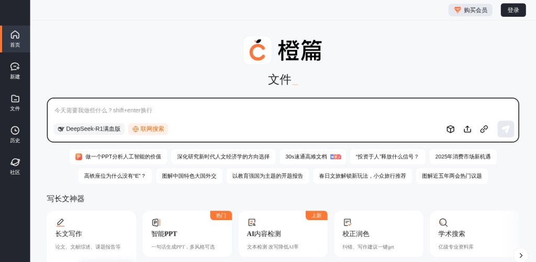The image size is (536, 262).
Task: Choose the 高铁座位为什么没有"E" suggestion
Action: pyautogui.click(x=115, y=176)
